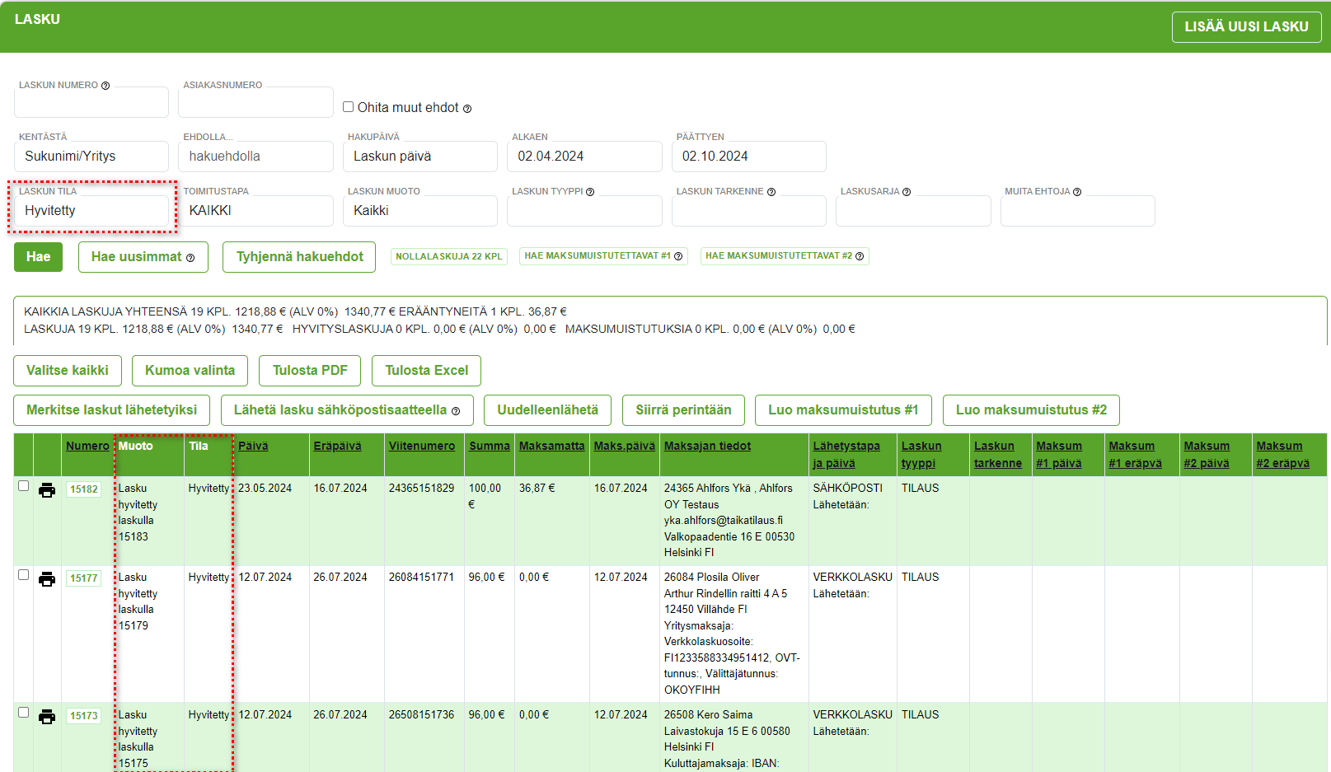This screenshot has width=1331, height=772.
Task: Click the Tulosta Excel button
Action: [x=427, y=371]
